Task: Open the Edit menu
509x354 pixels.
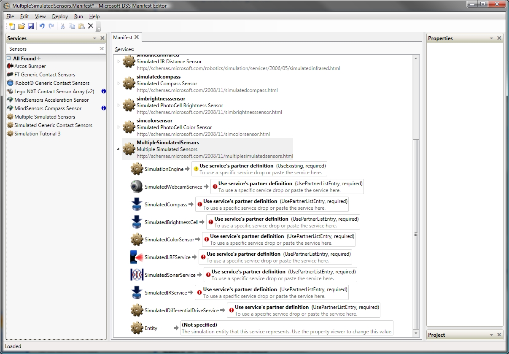Action: [24, 16]
